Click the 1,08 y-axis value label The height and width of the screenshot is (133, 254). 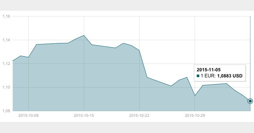(6, 111)
